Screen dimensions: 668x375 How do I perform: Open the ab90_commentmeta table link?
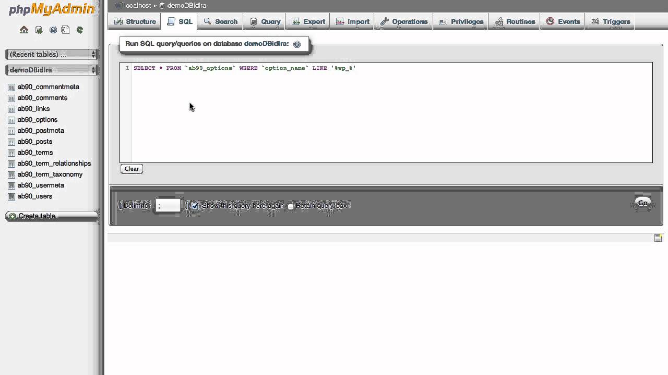pos(49,87)
